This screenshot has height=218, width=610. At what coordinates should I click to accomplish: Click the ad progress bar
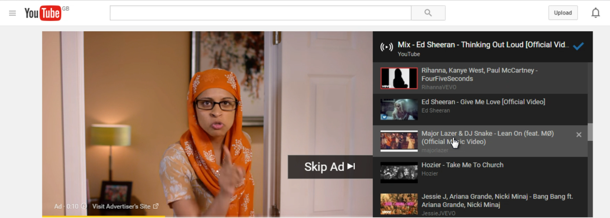pyautogui.click(x=207, y=217)
